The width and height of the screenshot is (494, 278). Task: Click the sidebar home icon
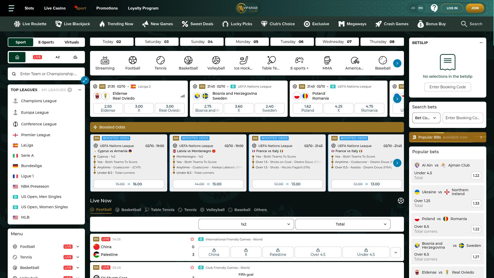click(17, 57)
